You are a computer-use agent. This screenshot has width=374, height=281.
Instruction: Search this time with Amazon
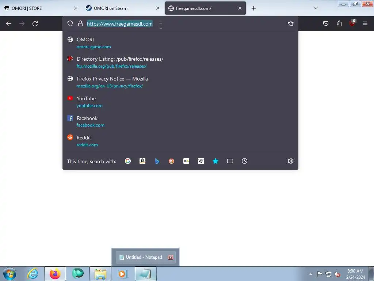(x=142, y=161)
